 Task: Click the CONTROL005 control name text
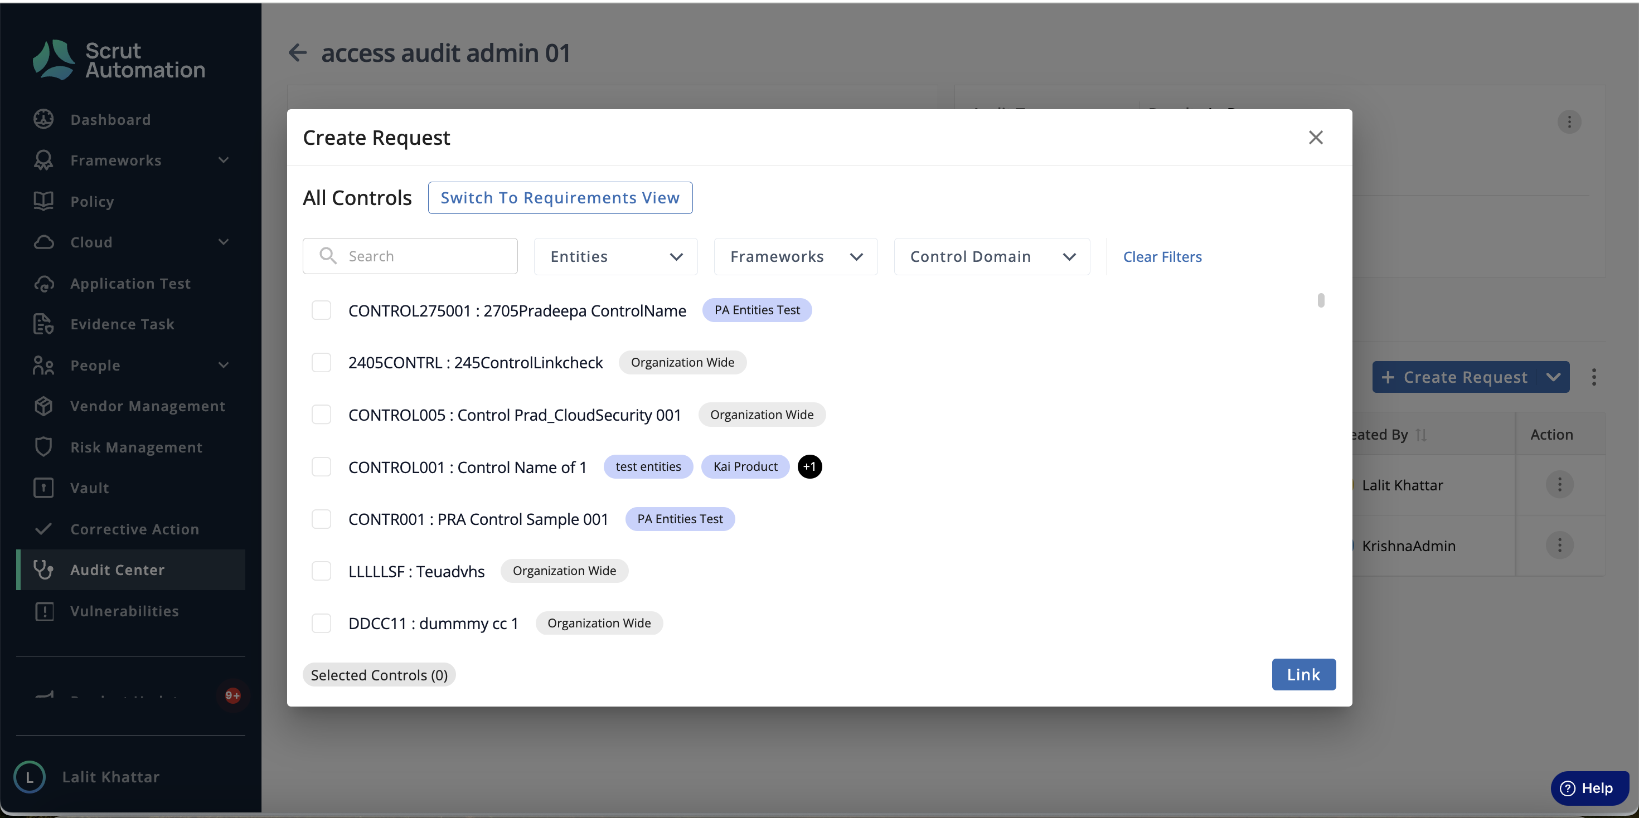click(514, 415)
